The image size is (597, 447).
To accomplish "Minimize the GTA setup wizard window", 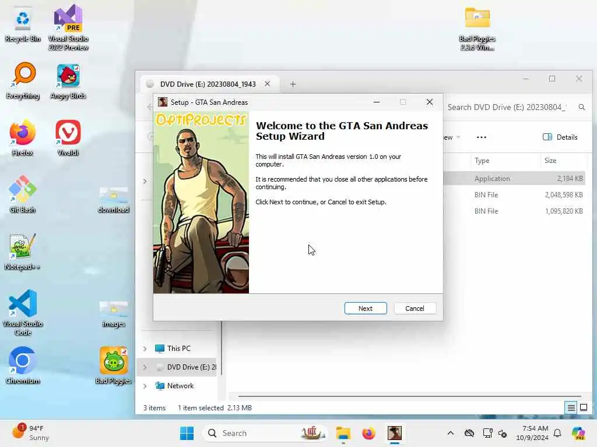I will tap(377, 102).
